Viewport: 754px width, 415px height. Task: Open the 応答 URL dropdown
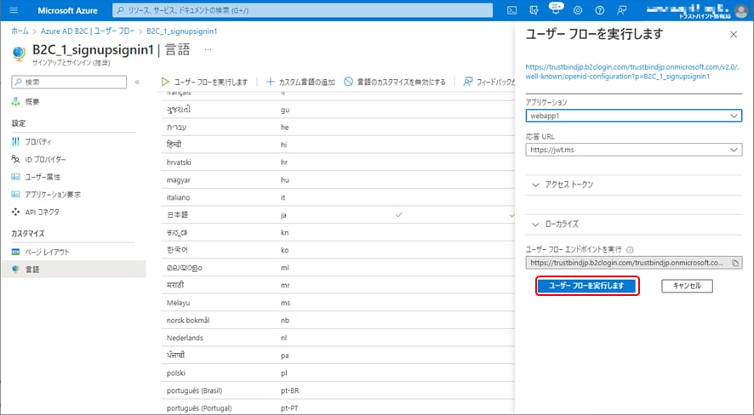tap(634, 150)
